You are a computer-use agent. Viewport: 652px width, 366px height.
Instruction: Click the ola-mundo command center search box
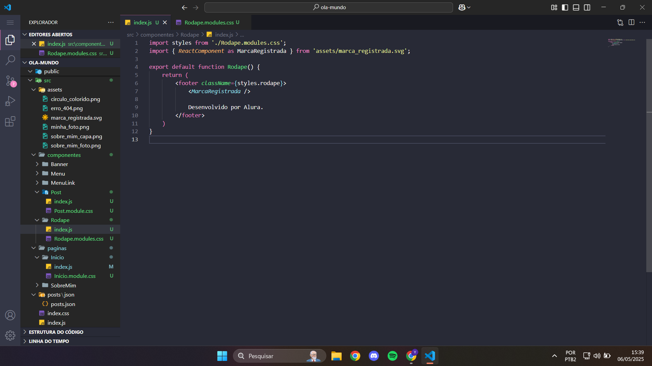pyautogui.click(x=329, y=7)
